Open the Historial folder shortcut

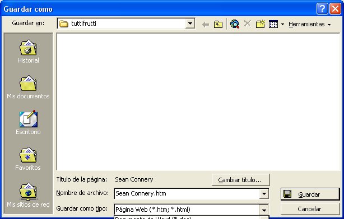click(x=28, y=51)
